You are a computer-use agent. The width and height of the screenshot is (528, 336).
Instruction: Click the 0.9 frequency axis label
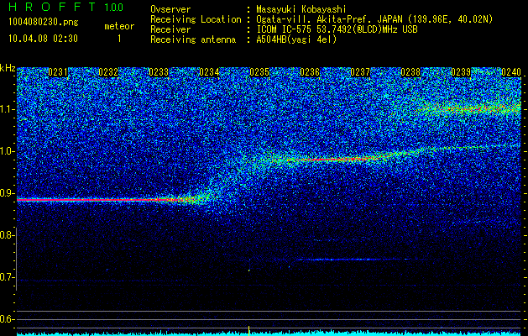click(x=7, y=193)
